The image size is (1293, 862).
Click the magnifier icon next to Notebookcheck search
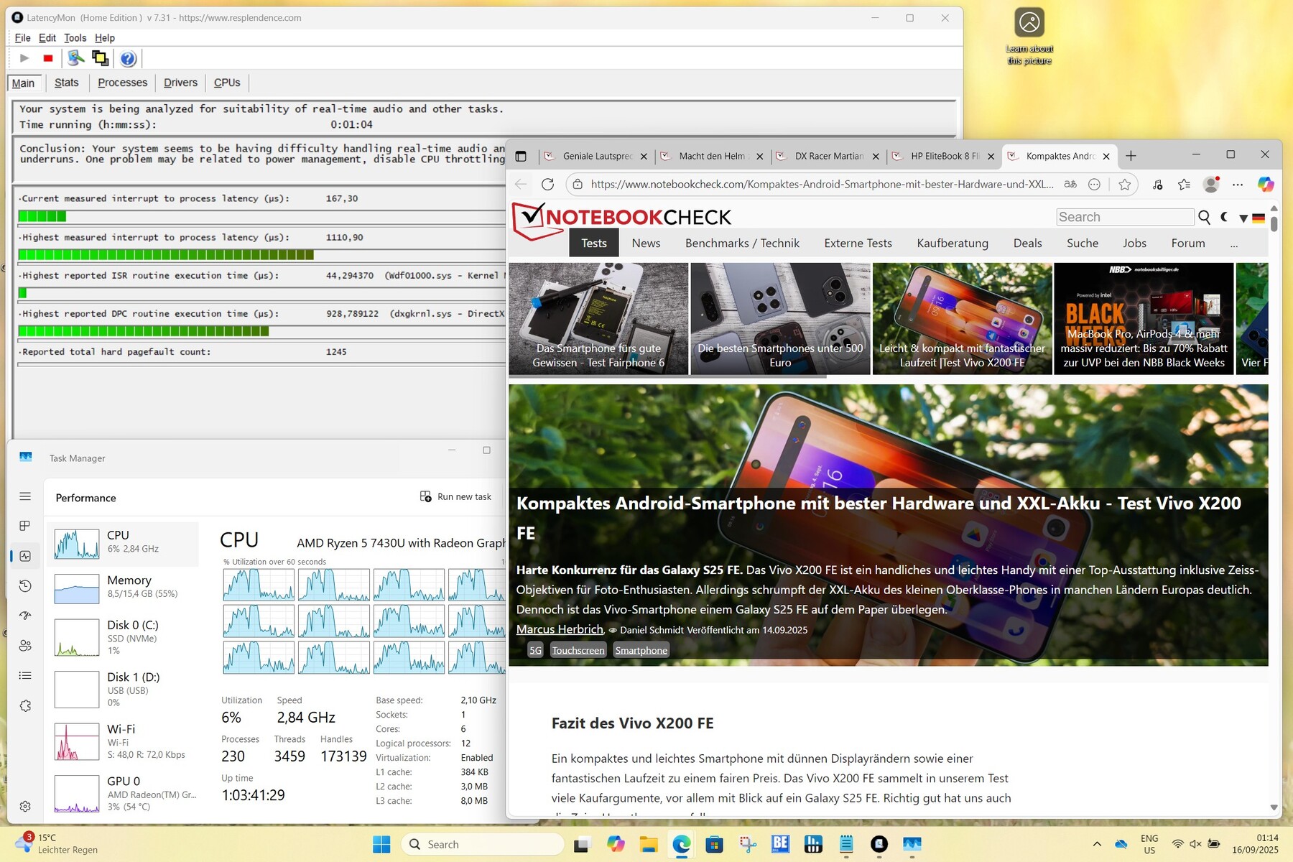tap(1205, 218)
